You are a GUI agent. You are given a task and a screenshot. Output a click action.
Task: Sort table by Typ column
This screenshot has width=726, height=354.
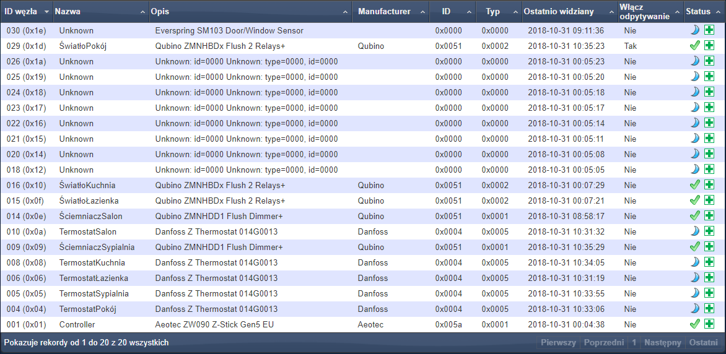499,12
